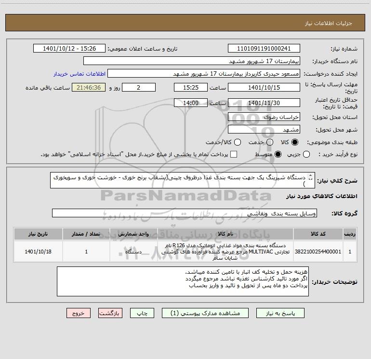The height and width of the screenshot is (359, 371).
Task: Click the 'چاپ' print button
Action: 142,313
